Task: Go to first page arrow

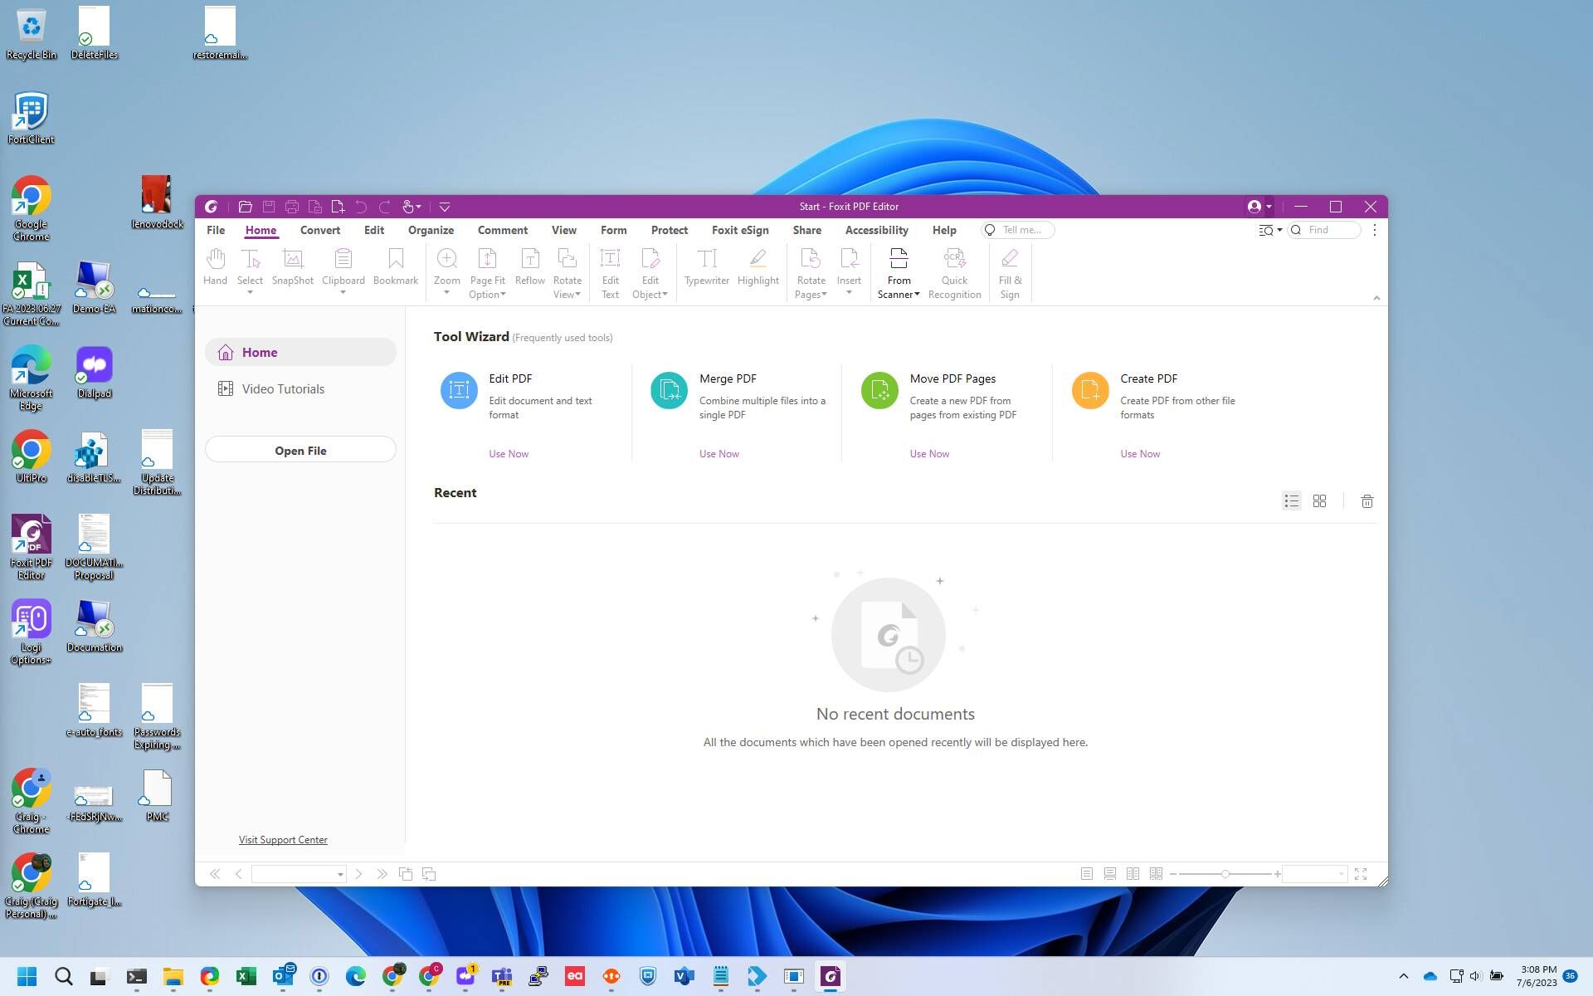Action: coord(215,874)
